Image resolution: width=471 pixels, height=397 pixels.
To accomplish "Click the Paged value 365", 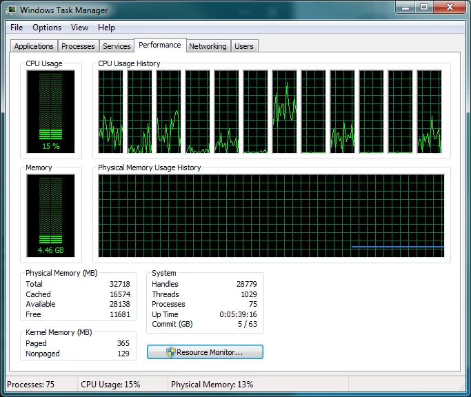I will [x=123, y=343].
